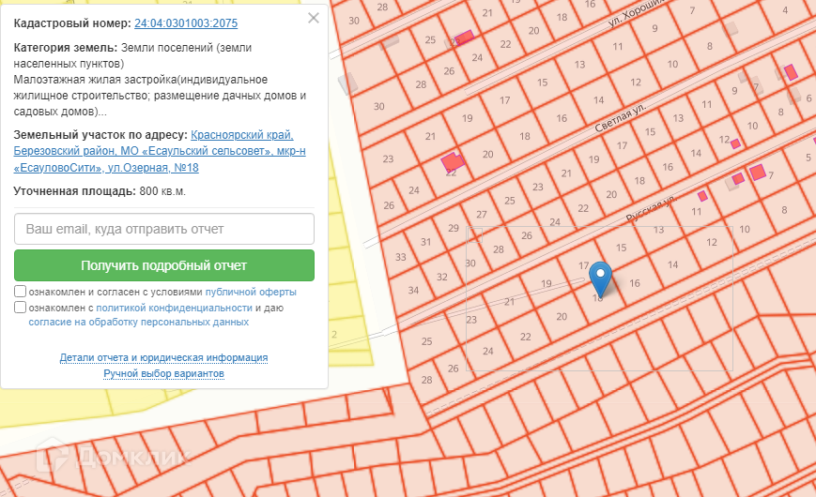This screenshot has width=816, height=497.
Task: Select parcel 16 next to the pin
Action: coord(635,283)
